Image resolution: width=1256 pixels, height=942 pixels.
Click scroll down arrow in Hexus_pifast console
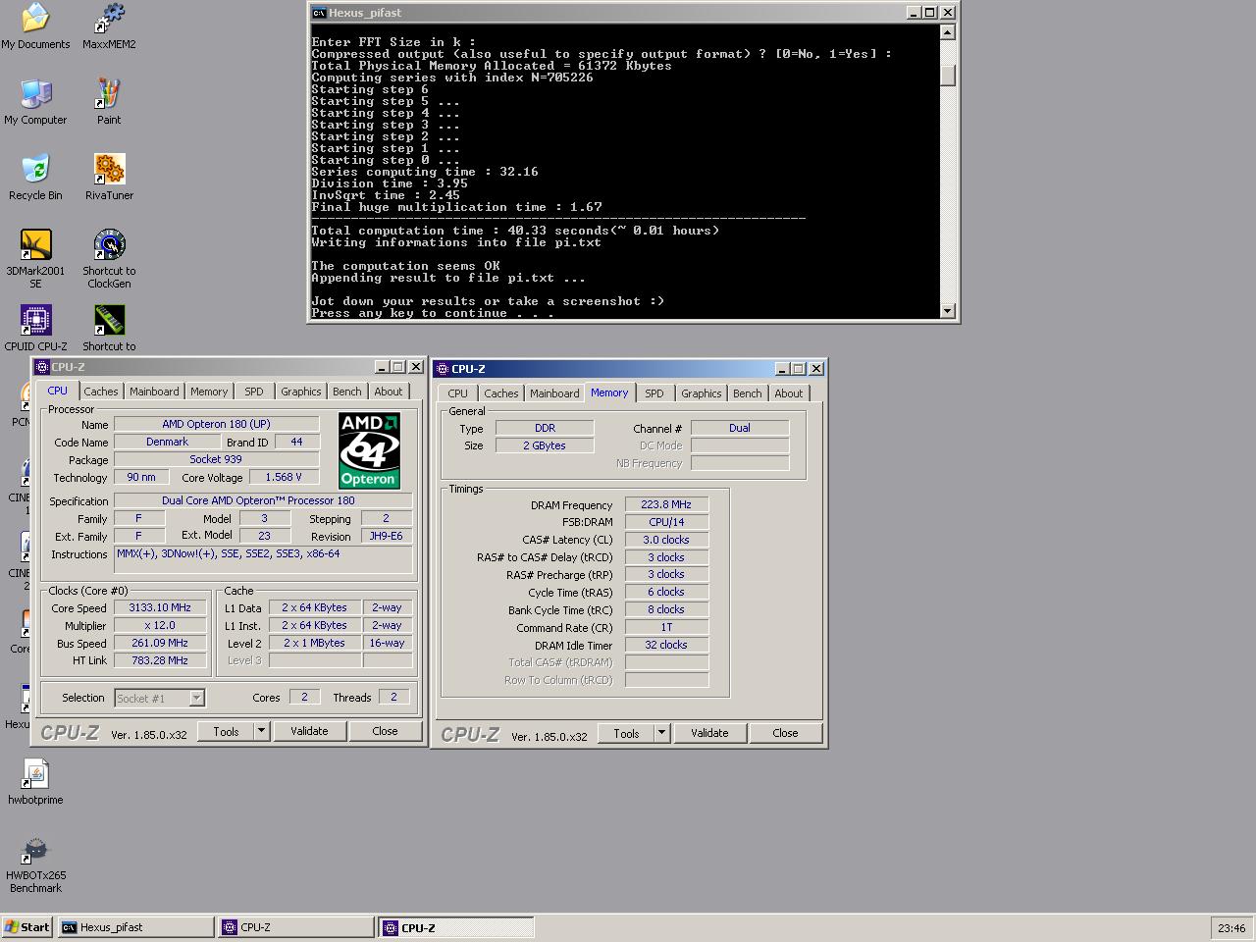click(947, 310)
